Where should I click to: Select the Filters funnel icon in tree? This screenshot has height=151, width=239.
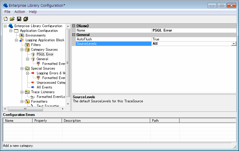pos(27,45)
